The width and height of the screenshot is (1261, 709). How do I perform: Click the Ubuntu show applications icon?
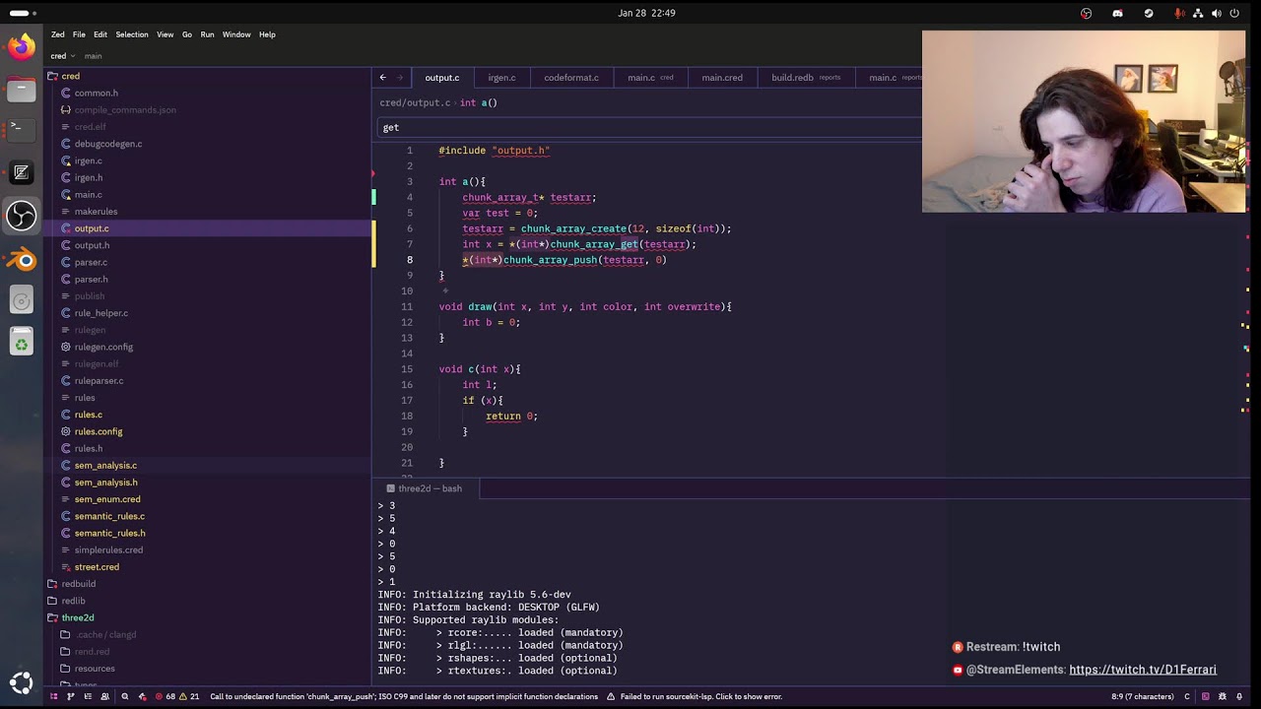pos(21,682)
